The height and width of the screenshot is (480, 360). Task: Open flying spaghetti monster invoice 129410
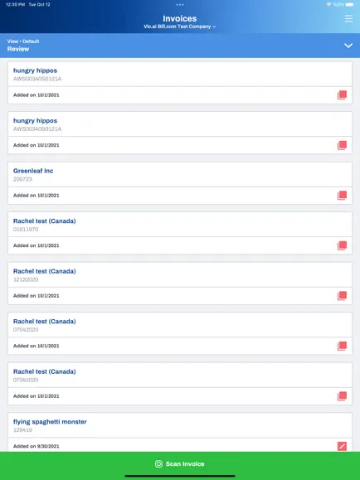(180, 425)
